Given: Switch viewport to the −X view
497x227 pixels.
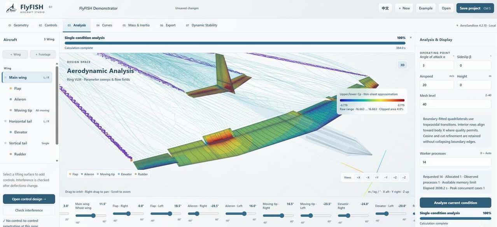Looking at the screenshot, I should [367, 177].
